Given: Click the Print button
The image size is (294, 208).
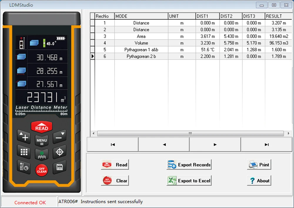Looking at the screenshot, I should click(x=259, y=165).
